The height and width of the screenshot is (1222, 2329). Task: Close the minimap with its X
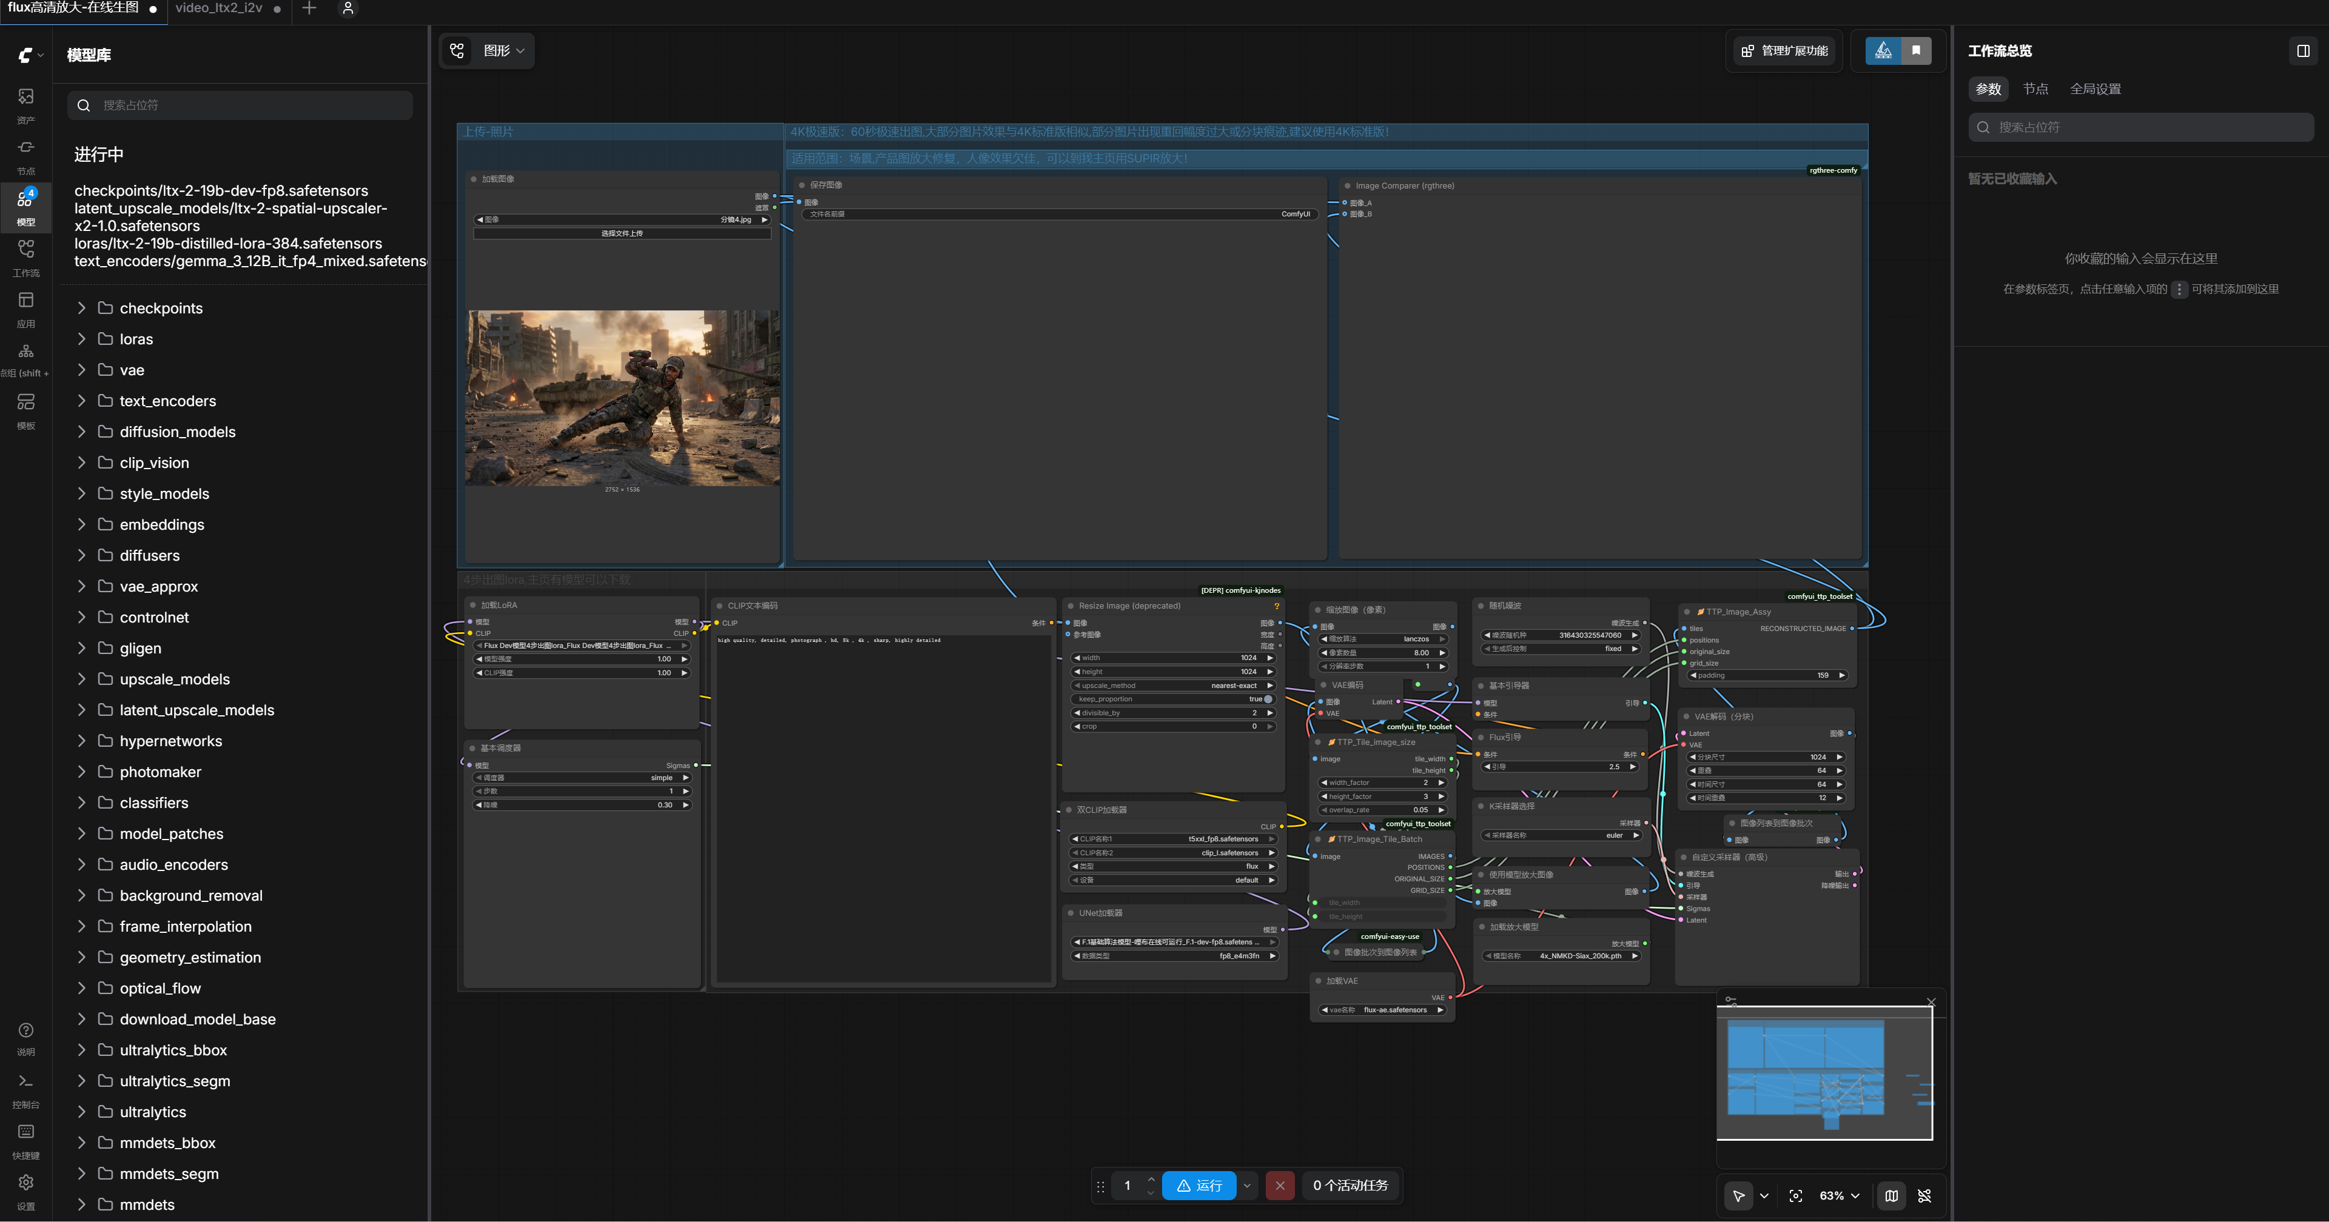[x=1931, y=1001]
